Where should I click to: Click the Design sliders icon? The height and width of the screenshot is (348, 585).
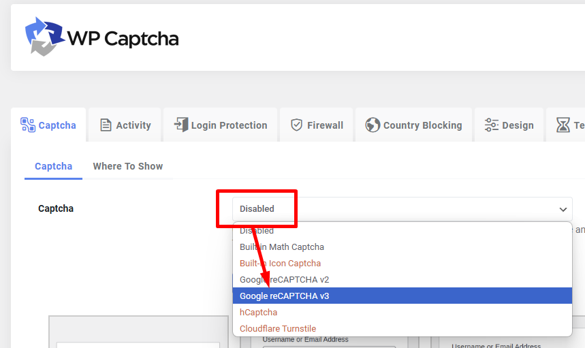(492, 125)
